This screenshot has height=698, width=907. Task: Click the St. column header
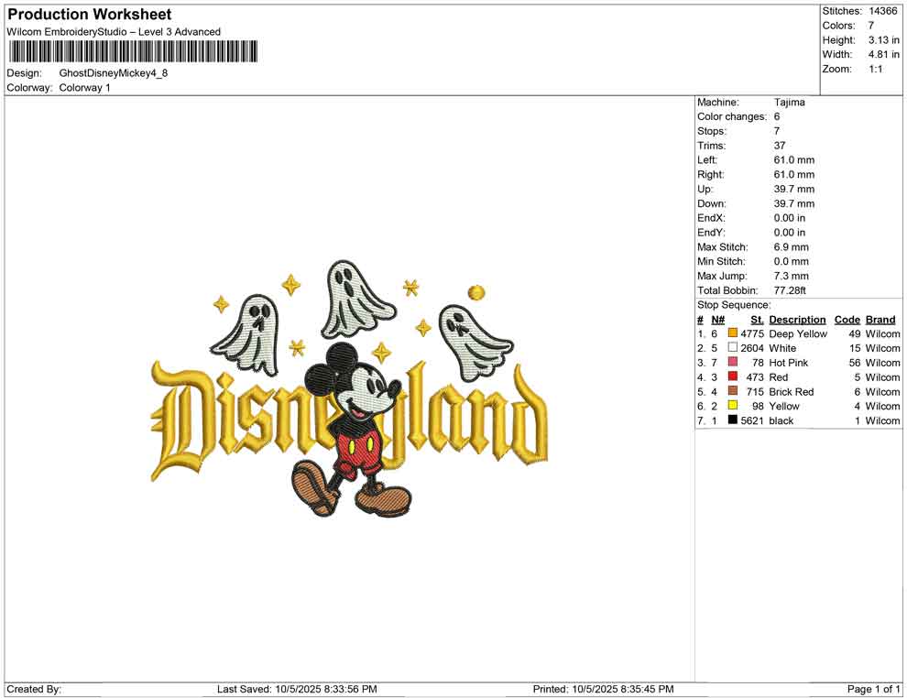coord(757,319)
